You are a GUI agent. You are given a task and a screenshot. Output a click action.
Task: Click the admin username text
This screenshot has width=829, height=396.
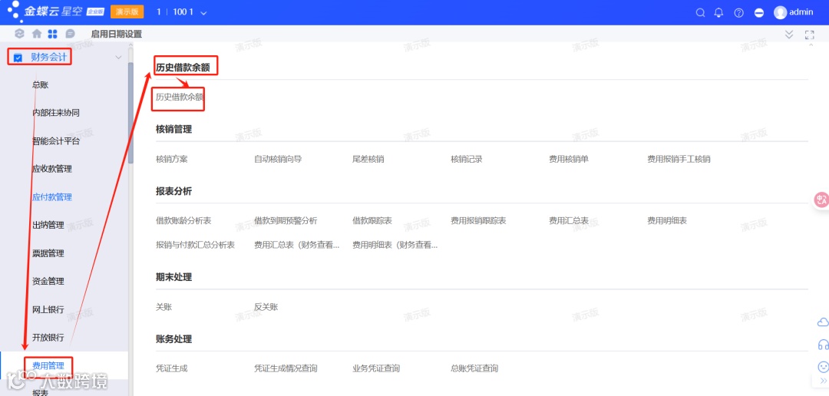click(x=801, y=12)
